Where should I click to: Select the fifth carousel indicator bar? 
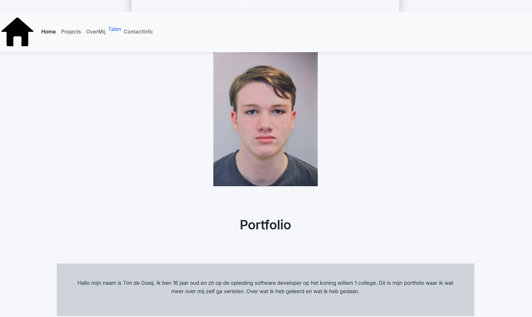point(289,3)
